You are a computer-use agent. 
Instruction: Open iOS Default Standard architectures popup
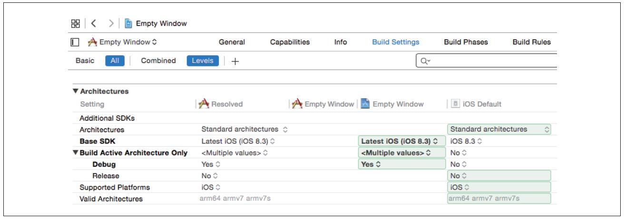[x=499, y=129]
